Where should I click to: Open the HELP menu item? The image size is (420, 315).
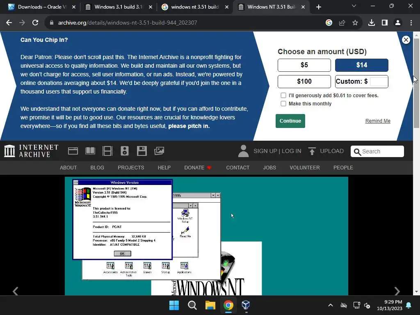(164, 168)
